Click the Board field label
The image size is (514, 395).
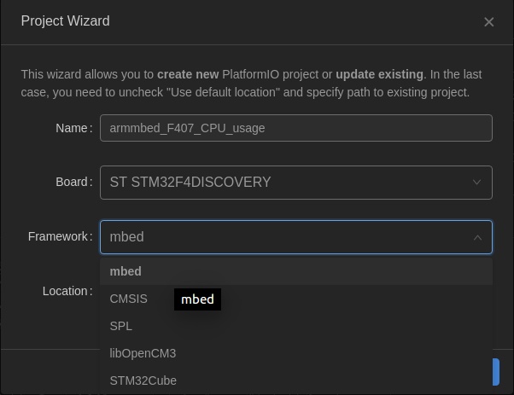pyautogui.click(x=73, y=182)
